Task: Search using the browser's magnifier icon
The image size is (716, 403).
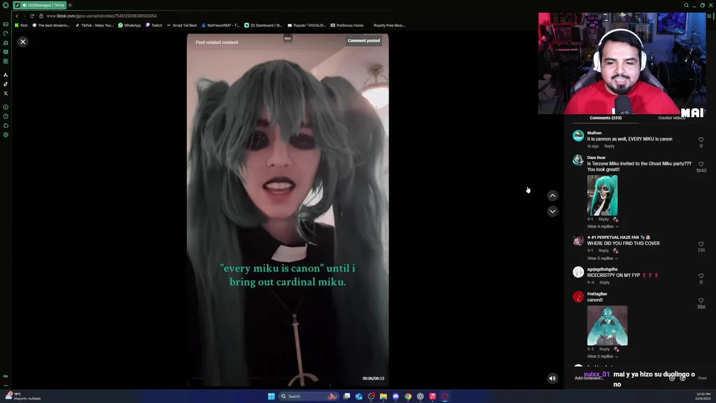Action: (686, 5)
